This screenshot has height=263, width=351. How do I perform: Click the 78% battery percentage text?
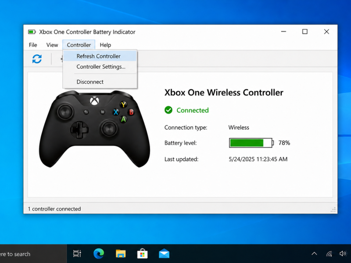pyautogui.click(x=284, y=143)
